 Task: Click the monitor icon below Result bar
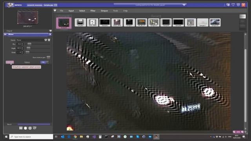35,128
